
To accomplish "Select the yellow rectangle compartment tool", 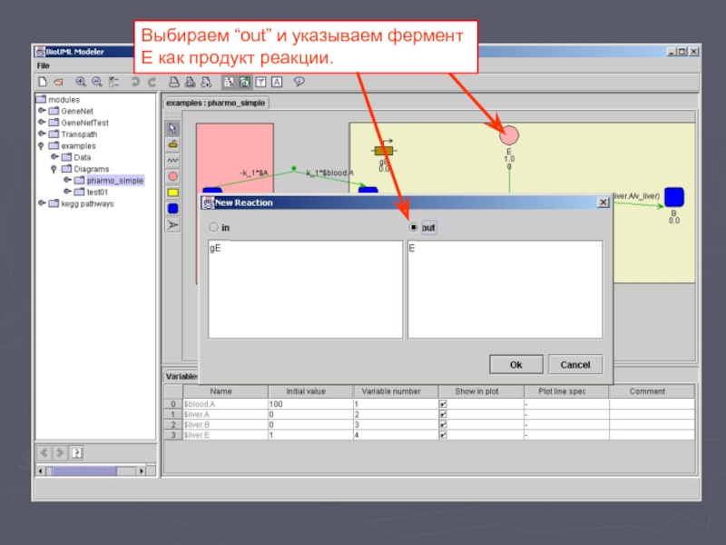I will [x=172, y=193].
